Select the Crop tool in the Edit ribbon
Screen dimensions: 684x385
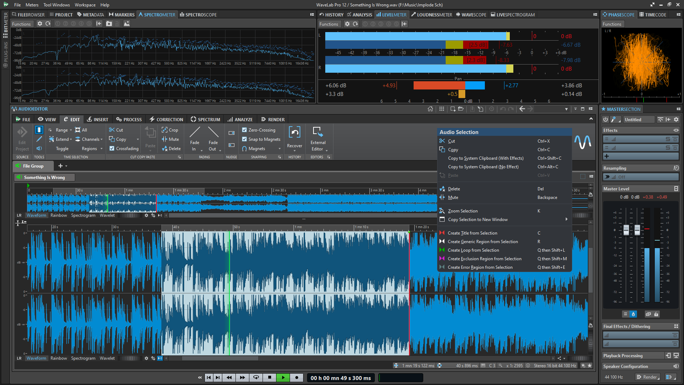tap(171, 130)
